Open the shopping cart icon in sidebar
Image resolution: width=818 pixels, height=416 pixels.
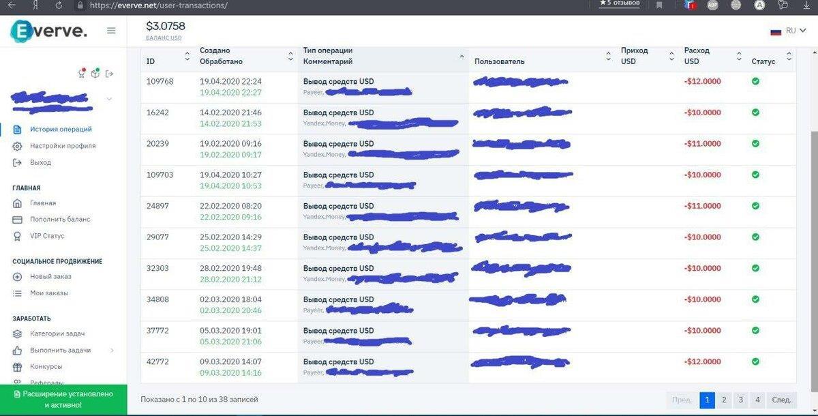(82, 74)
